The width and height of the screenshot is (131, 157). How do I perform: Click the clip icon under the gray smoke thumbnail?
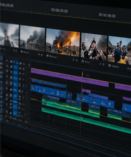[21, 52]
